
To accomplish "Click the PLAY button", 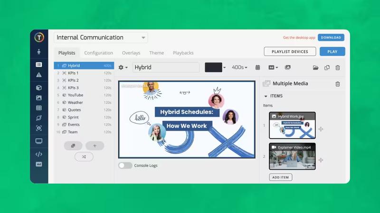I will [x=332, y=52].
